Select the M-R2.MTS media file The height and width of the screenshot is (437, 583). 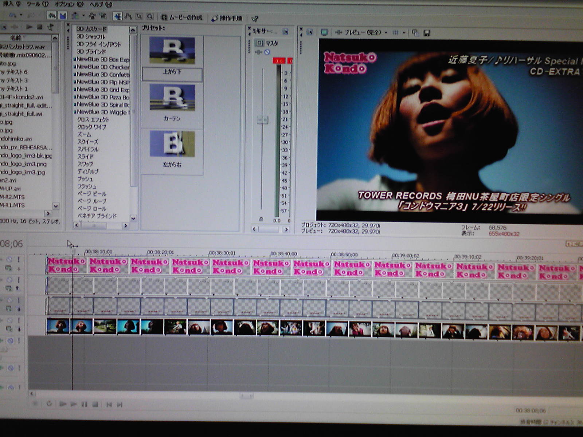point(12,197)
